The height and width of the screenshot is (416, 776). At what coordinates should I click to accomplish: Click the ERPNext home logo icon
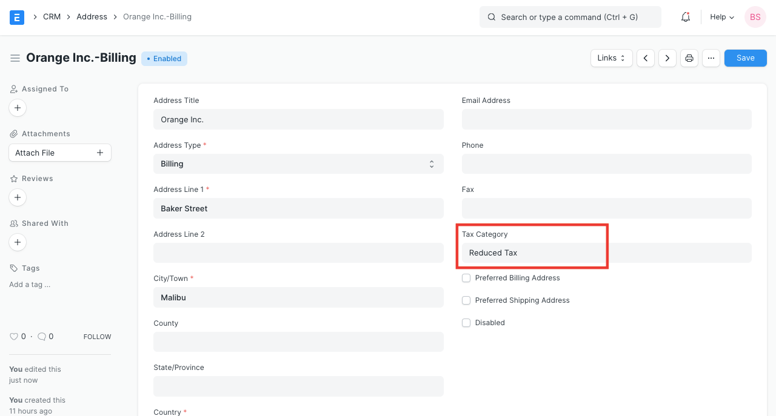[x=17, y=17]
